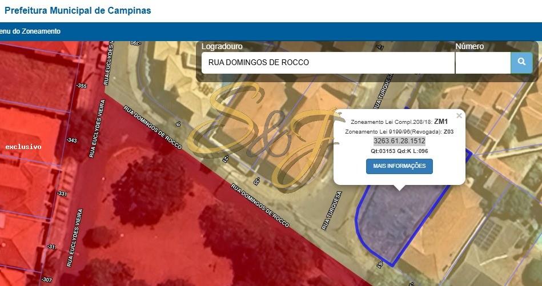The width and height of the screenshot is (542, 286).
Task: Click the RUA TURQUESA street label below popup
Action: pyautogui.click(x=331, y=211)
